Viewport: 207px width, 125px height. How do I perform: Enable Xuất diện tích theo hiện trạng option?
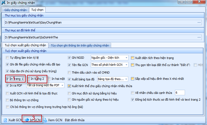point(133,58)
